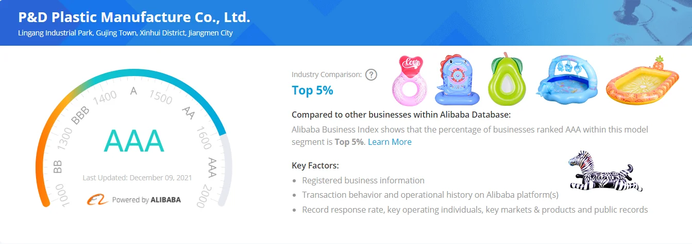692x244 pixels.
Task: Click the Registered business information key factor
Action: coord(363,180)
